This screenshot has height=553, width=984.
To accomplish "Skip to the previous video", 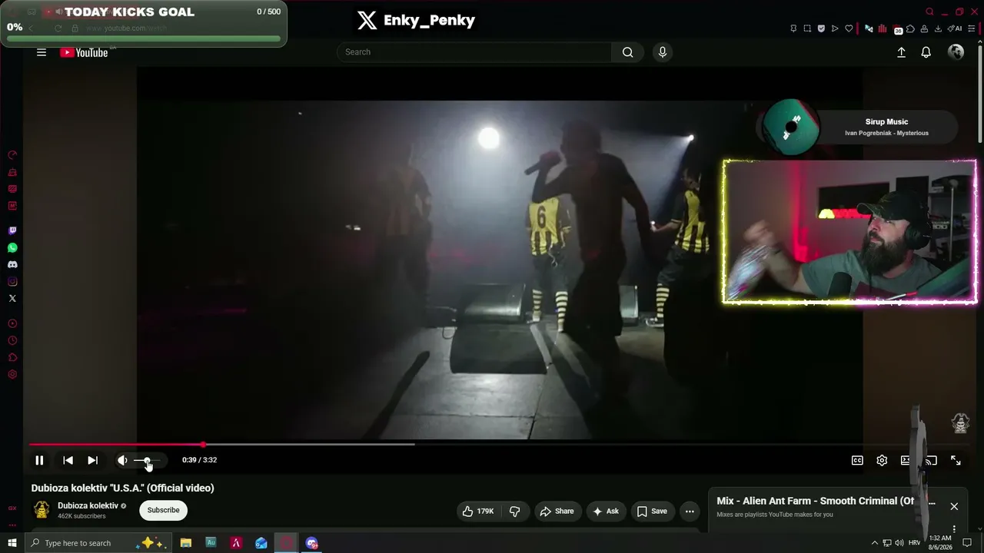I will pyautogui.click(x=68, y=460).
